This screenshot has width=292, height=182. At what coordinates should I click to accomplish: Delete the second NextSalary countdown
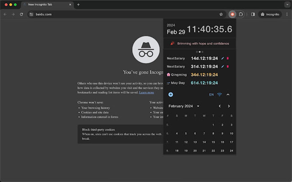[228, 66]
